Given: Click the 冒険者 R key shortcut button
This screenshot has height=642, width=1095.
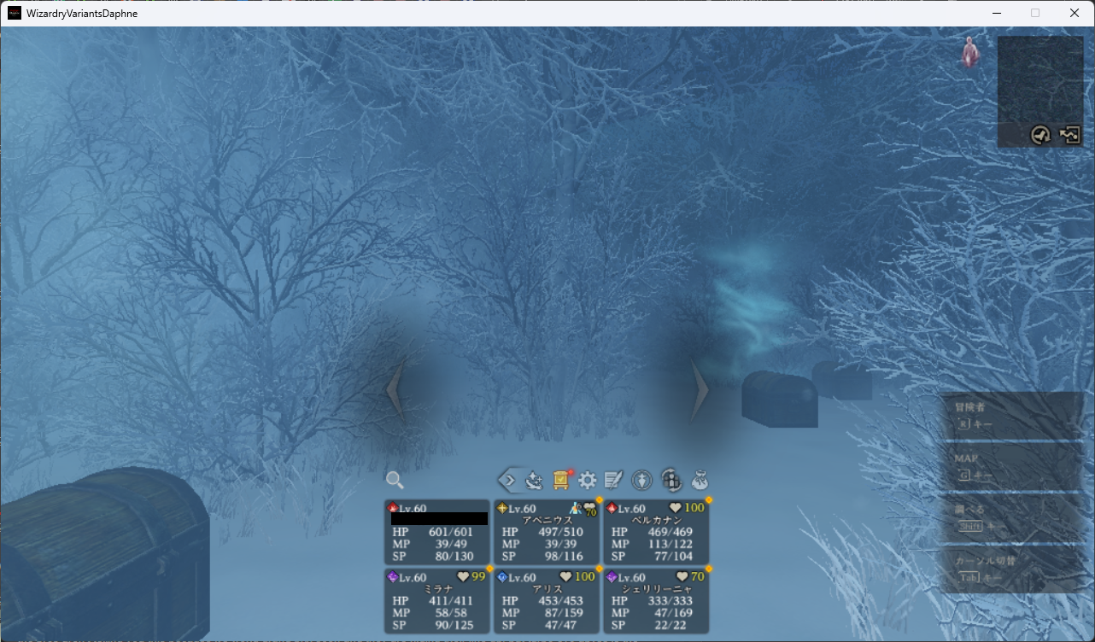Looking at the screenshot, I should coord(1011,416).
